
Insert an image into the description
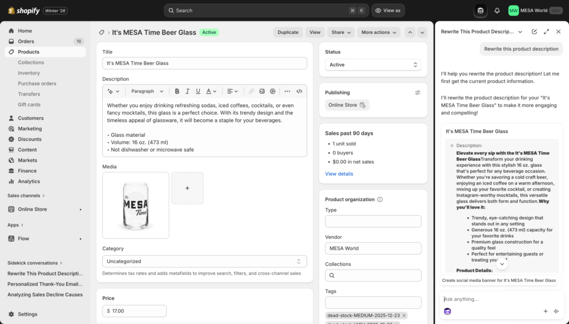pyautogui.click(x=262, y=91)
